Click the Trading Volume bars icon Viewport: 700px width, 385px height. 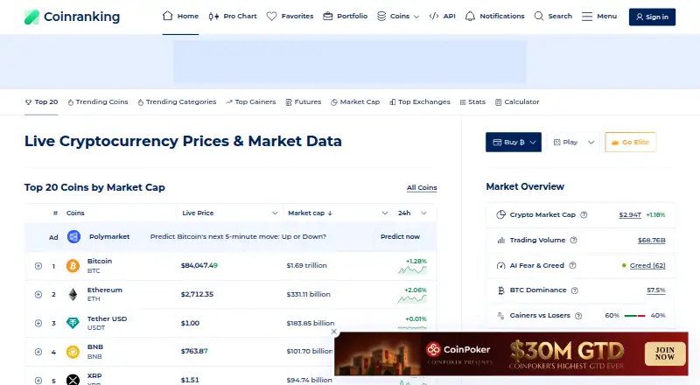click(x=500, y=241)
